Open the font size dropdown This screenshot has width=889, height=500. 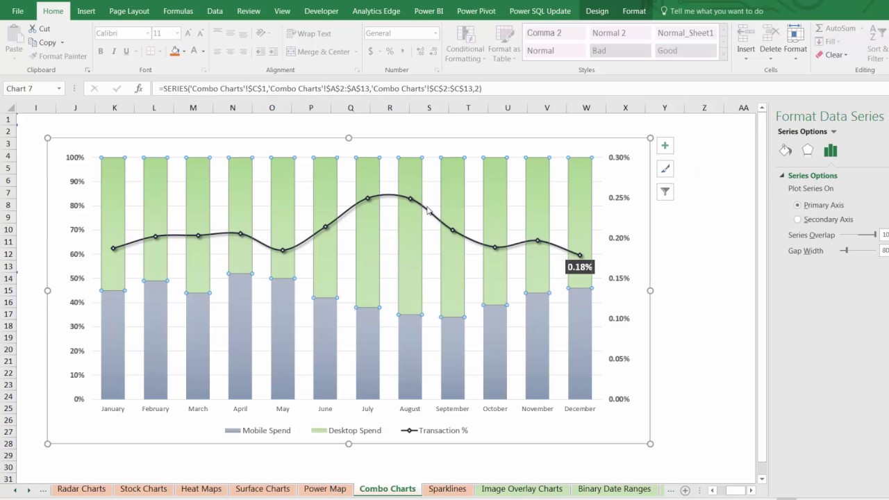pos(177,33)
